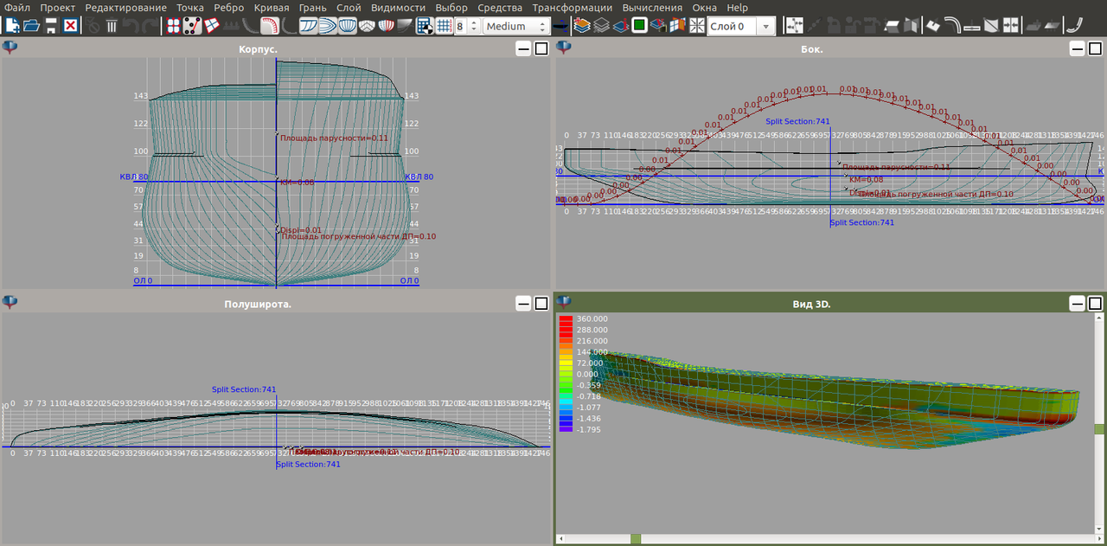Screen dimensions: 1107x546
Task: Open the Редактирование menu
Action: [x=126, y=8]
